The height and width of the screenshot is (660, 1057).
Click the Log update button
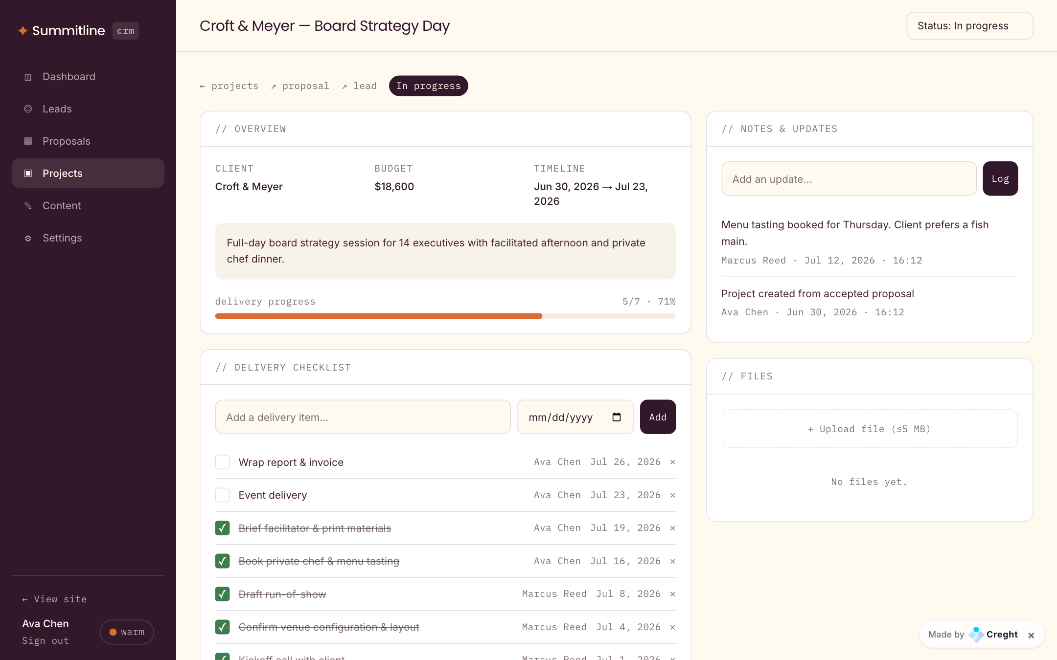pos(1000,179)
